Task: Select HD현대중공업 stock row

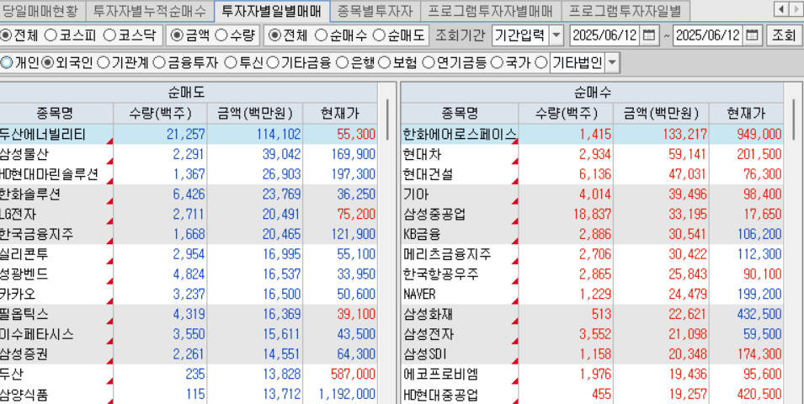Action: [592, 394]
